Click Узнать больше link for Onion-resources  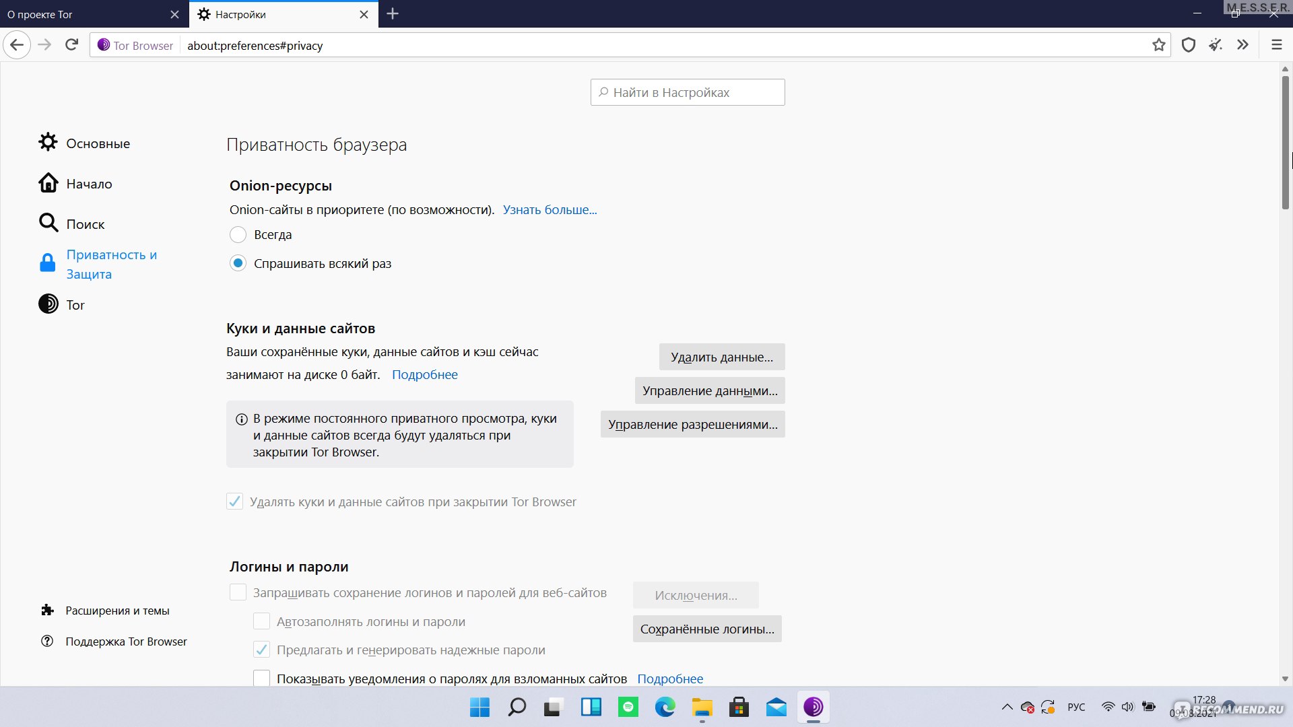pyautogui.click(x=549, y=209)
